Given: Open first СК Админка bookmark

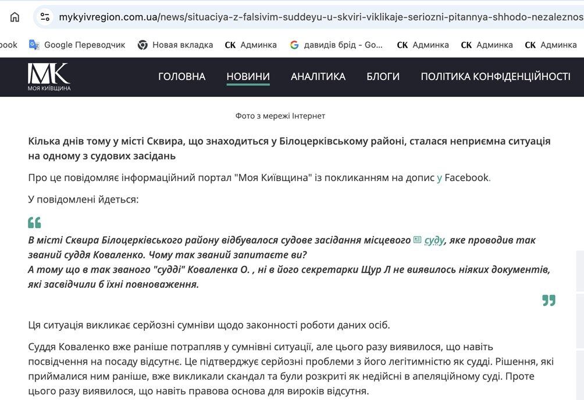Looking at the screenshot, I should (251, 45).
